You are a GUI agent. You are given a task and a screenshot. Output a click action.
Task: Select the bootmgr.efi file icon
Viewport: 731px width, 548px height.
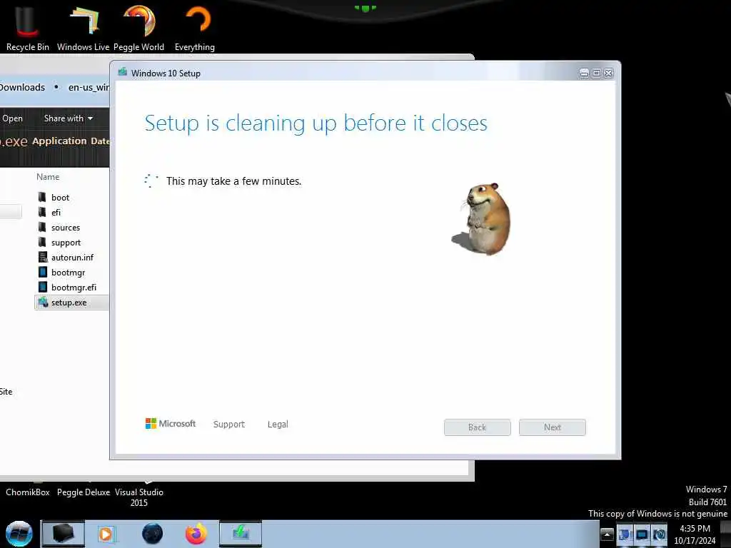coord(42,287)
